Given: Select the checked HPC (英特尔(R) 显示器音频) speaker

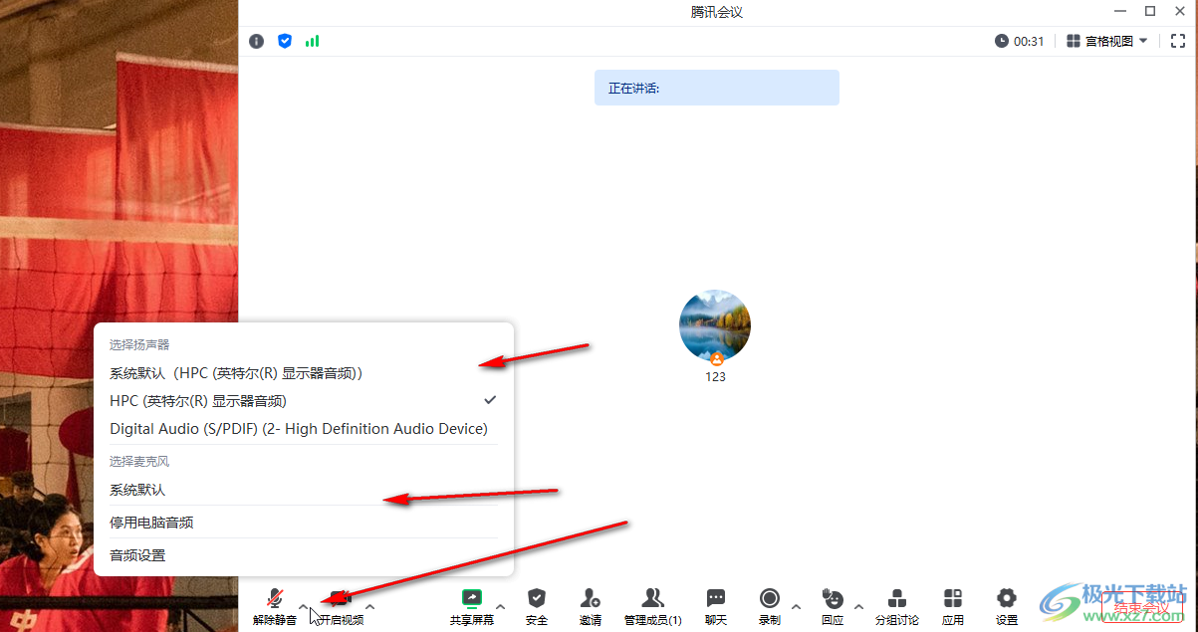Looking at the screenshot, I should (x=304, y=401).
